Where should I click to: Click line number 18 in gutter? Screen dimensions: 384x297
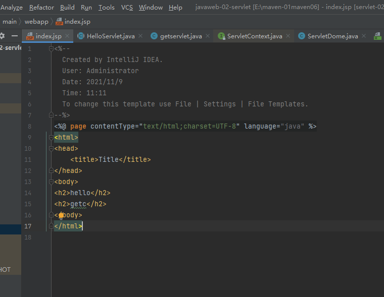pos(28,237)
